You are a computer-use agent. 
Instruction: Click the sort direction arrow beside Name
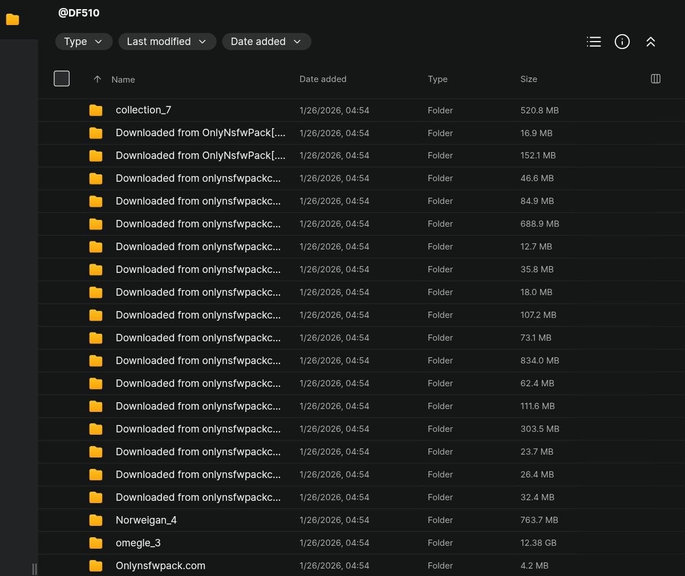tap(97, 79)
